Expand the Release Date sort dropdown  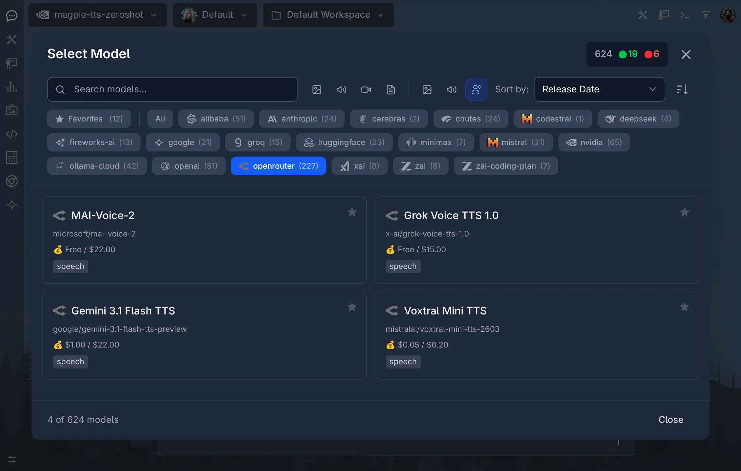(x=599, y=89)
